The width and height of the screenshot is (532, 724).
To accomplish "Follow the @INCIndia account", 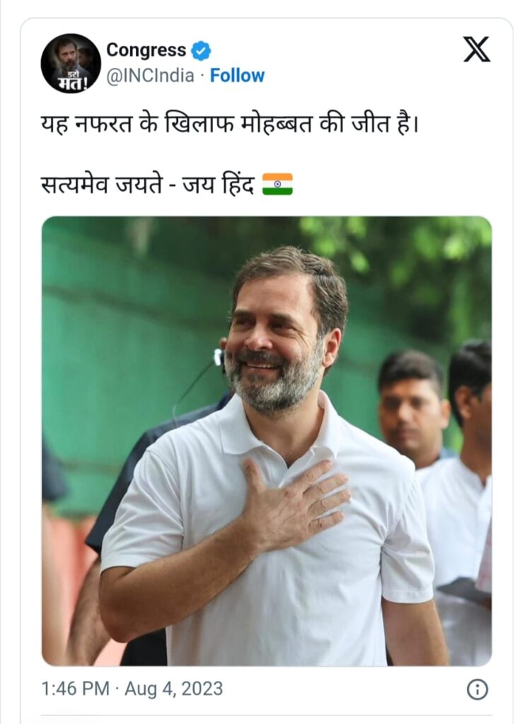I will pyautogui.click(x=237, y=75).
